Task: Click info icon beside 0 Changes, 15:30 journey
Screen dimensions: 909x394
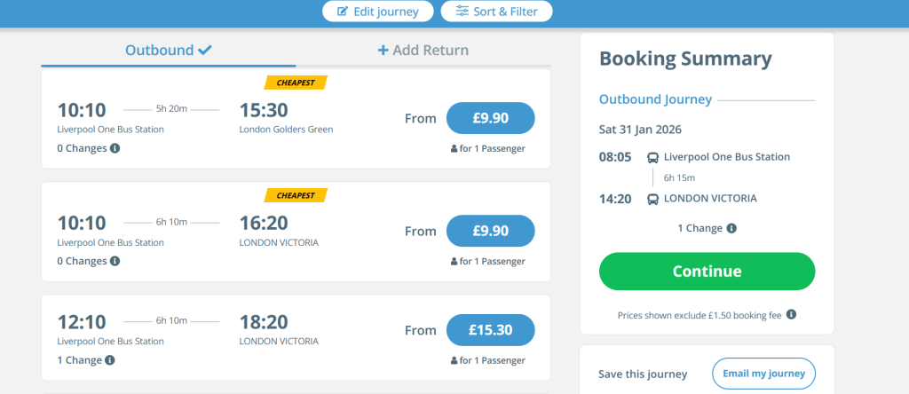Action: (x=115, y=148)
